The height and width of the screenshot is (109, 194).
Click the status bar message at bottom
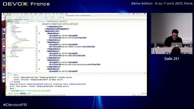coord(36,95)
